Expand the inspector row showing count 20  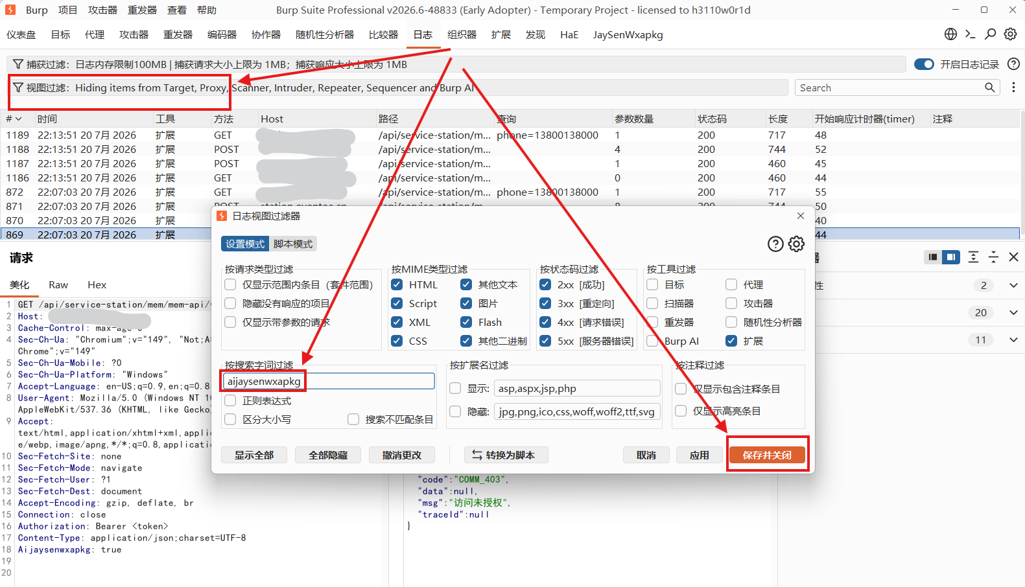1013,312
